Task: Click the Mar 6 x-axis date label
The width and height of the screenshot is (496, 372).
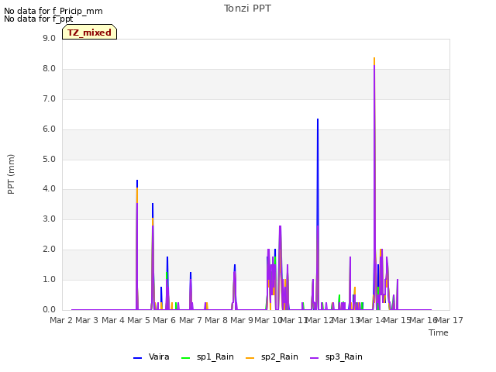Action: click(164, 320)
